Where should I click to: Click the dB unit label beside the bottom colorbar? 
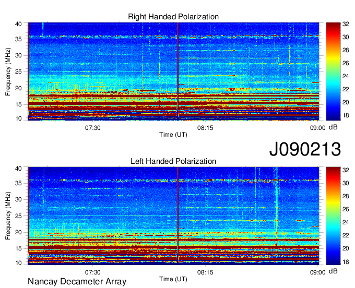coord(333,271)
